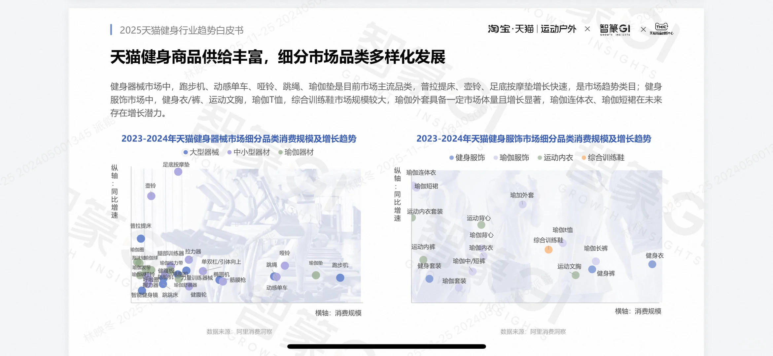Tap the 瑜伽套装 label
Image resolution: width=773 pixels, height=356 pixels.
[454, 281]
